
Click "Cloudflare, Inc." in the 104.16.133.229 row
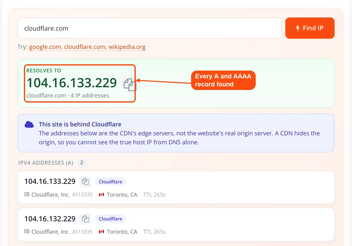point(51,195)
